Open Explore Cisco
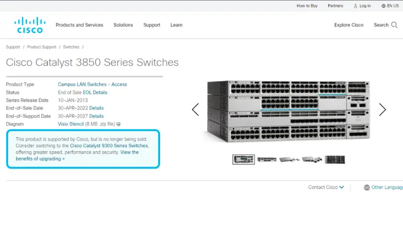The image size is (403, 252). tap(349, 25)
